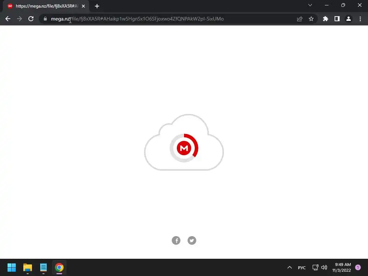Open the tab search chevron
This screenshot has height=276, width=368.
tap(310, 5)
